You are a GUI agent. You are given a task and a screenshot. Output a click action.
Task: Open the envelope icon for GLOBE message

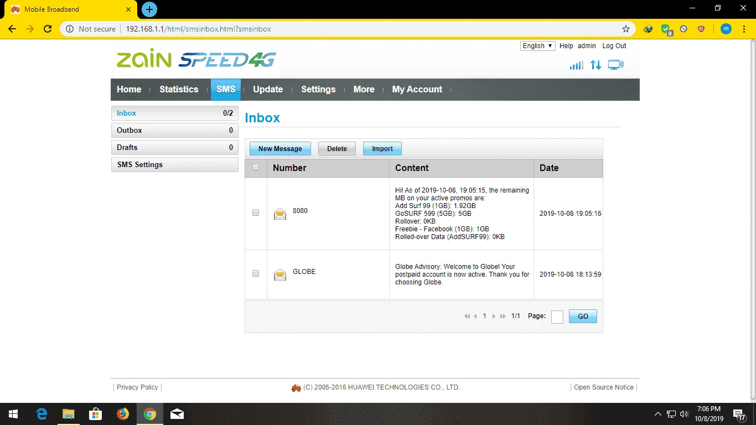pos(280,274)
